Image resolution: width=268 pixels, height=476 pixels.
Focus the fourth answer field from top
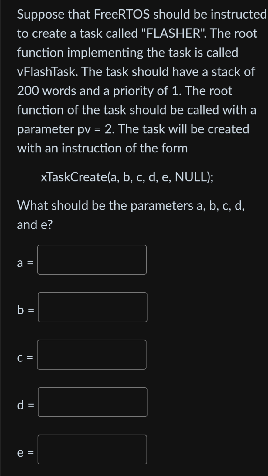coord(92,402)
